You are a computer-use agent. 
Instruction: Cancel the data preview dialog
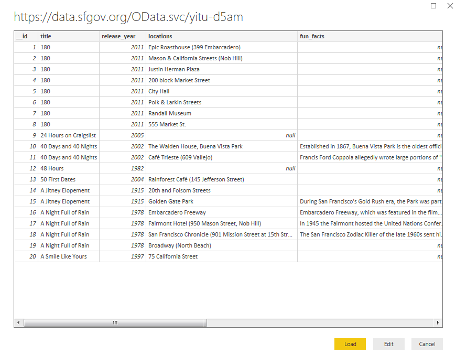point(427,344)
